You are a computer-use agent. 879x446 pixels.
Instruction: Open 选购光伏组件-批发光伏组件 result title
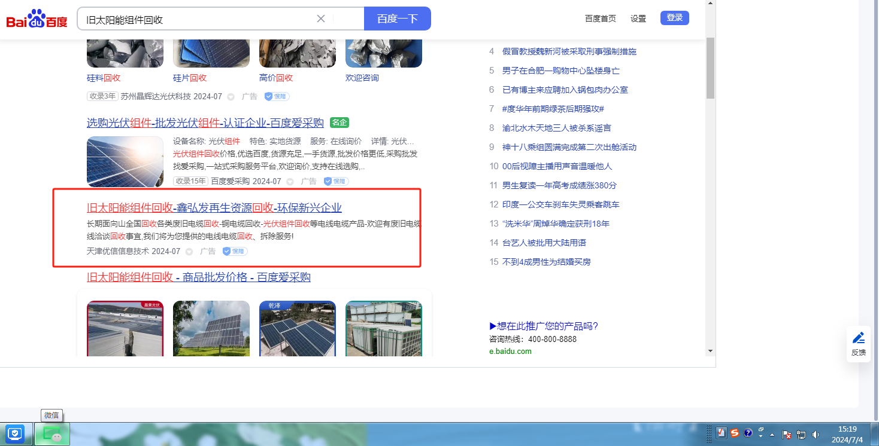click(x=205, y=123)
